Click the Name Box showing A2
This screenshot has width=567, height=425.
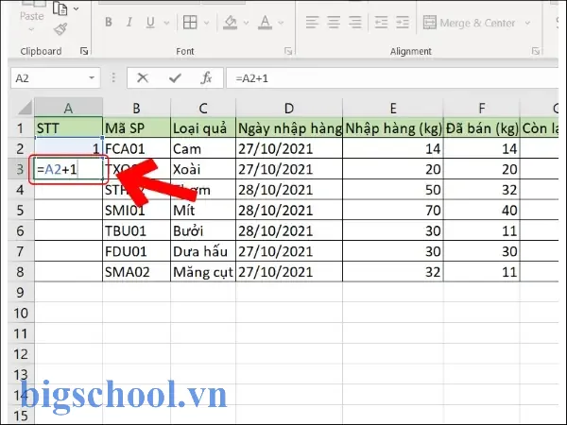click(x=49, y=78)
